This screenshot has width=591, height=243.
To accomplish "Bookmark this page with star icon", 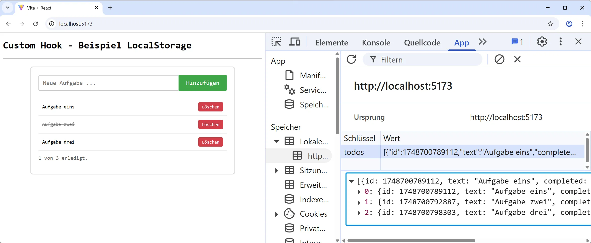I will (550, 24).
